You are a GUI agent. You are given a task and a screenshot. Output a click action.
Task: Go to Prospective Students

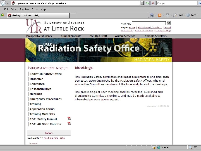(39, 36)
